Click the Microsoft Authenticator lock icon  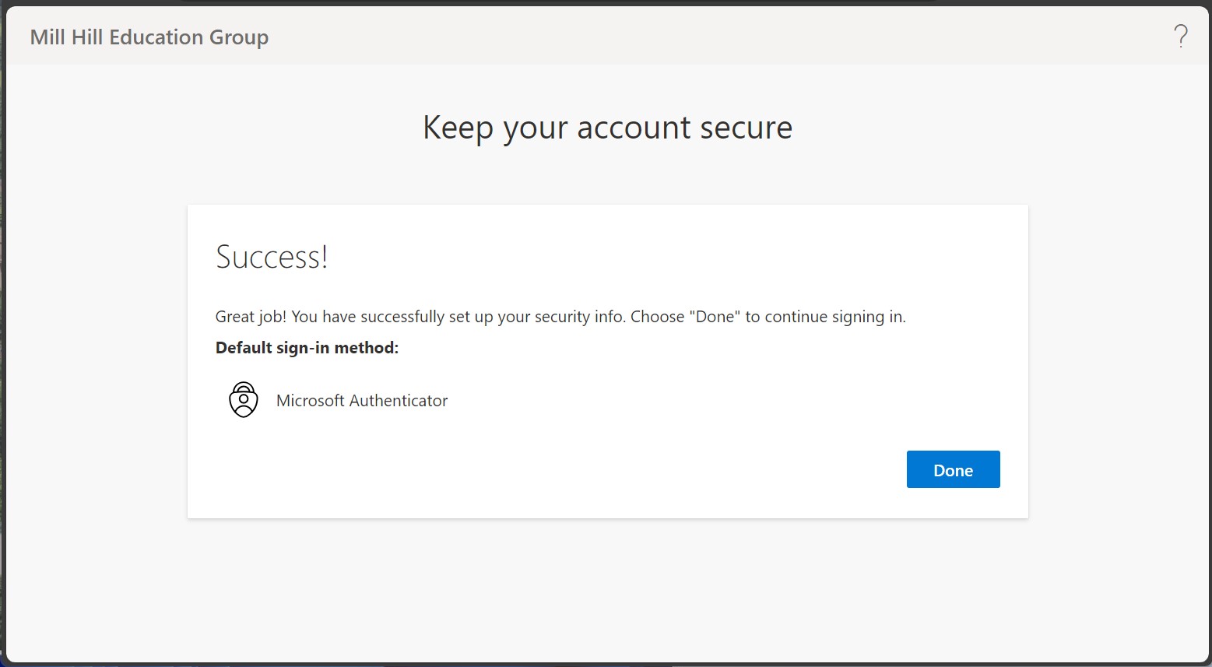point(244,400)
